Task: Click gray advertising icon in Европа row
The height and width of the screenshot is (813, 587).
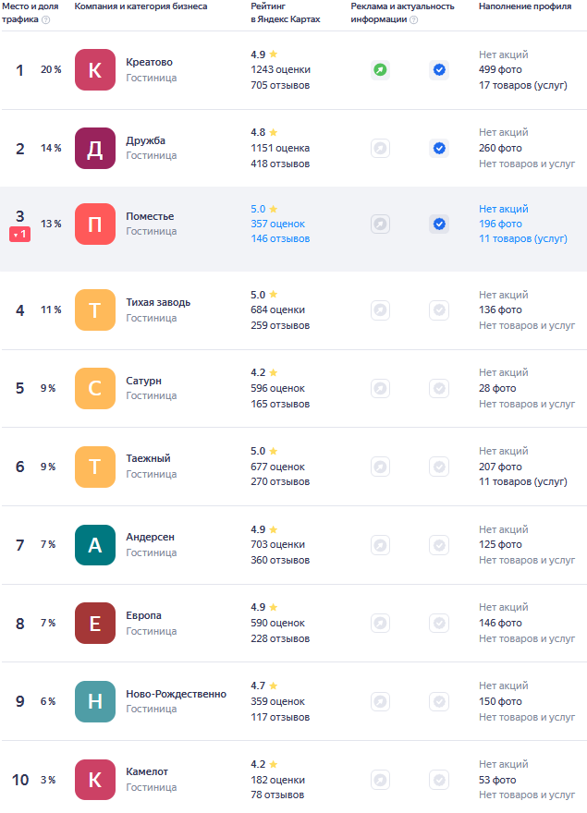Action: point(381,624)
